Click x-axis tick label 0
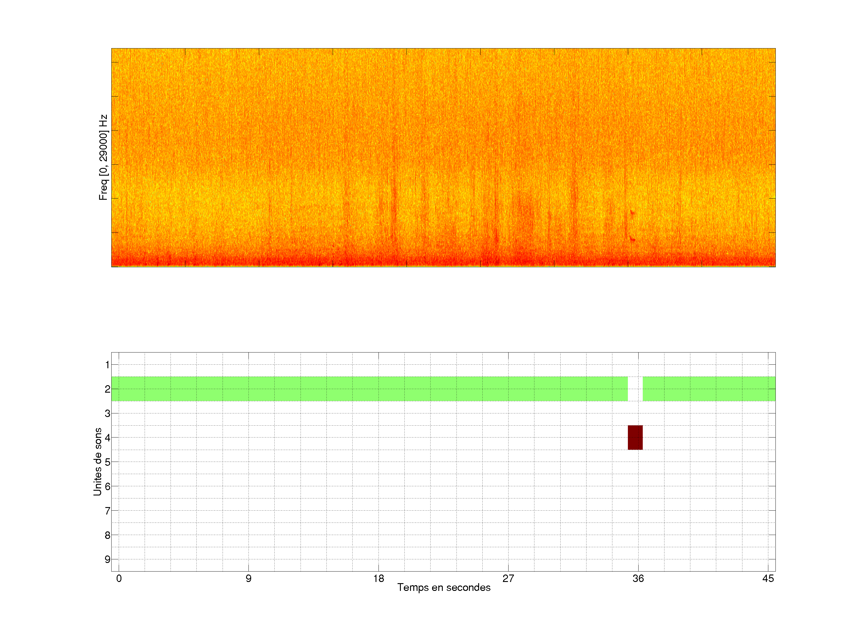This screenshot has height=642, width=857. click(119, 578)
